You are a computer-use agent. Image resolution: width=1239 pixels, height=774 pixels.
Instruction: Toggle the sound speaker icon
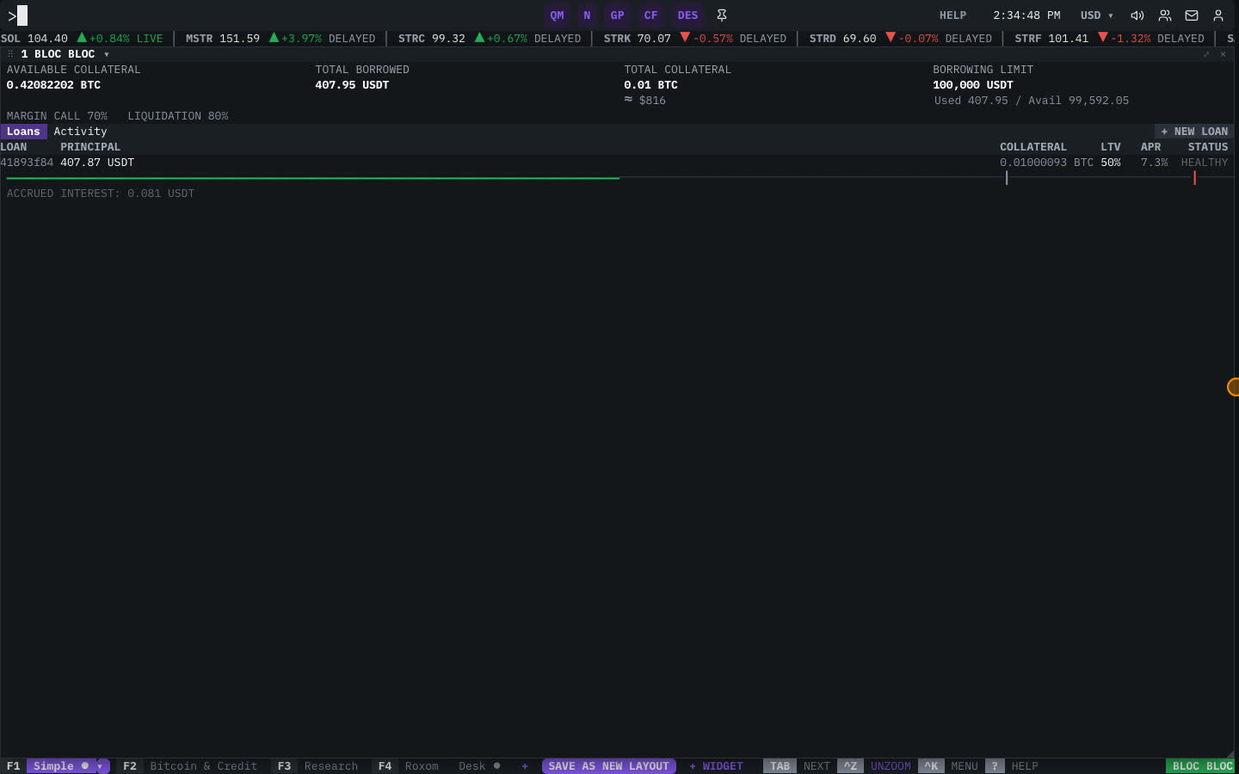1137,15
